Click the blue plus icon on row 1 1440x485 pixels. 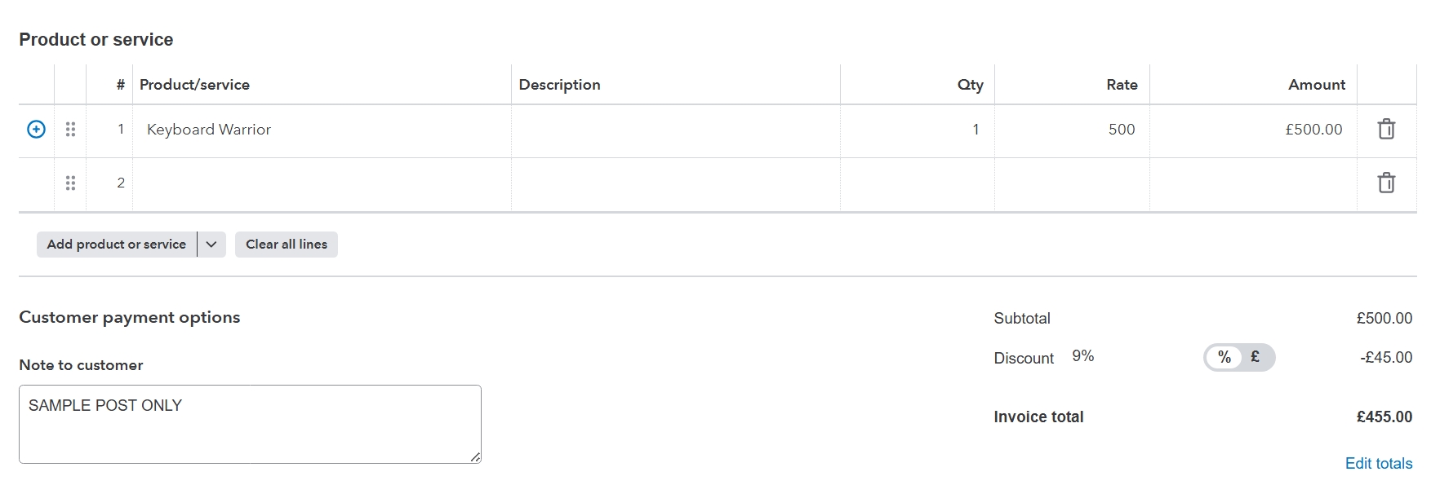[36, 130]
